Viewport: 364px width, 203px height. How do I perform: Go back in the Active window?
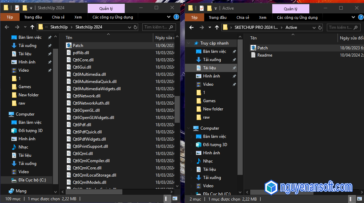[x=191, y=27]
